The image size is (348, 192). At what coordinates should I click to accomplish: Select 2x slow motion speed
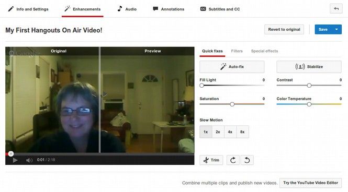coord(218,132)
